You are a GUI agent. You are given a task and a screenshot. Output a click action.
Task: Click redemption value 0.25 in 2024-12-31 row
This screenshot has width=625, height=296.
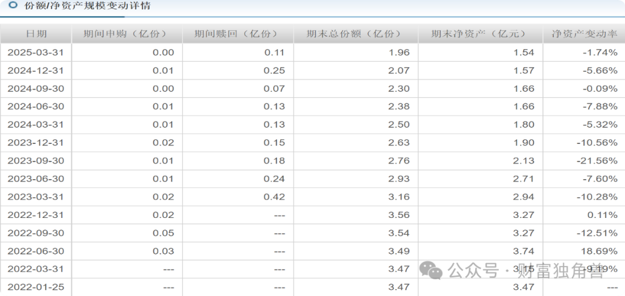[x=274, y=71]
